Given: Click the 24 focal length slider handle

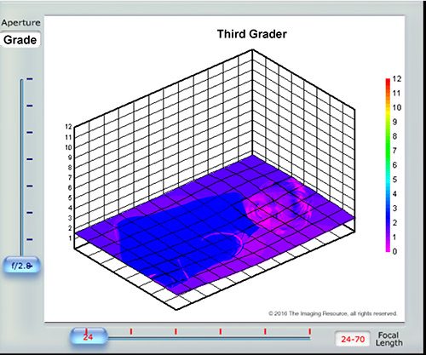Looking at the screenshot, I should [89, 336].
